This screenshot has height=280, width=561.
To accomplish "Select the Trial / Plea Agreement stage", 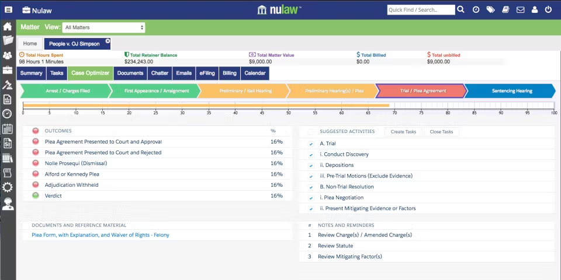I will (421, 91).
